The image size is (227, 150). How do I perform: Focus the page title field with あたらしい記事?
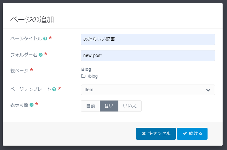(148, 39)
